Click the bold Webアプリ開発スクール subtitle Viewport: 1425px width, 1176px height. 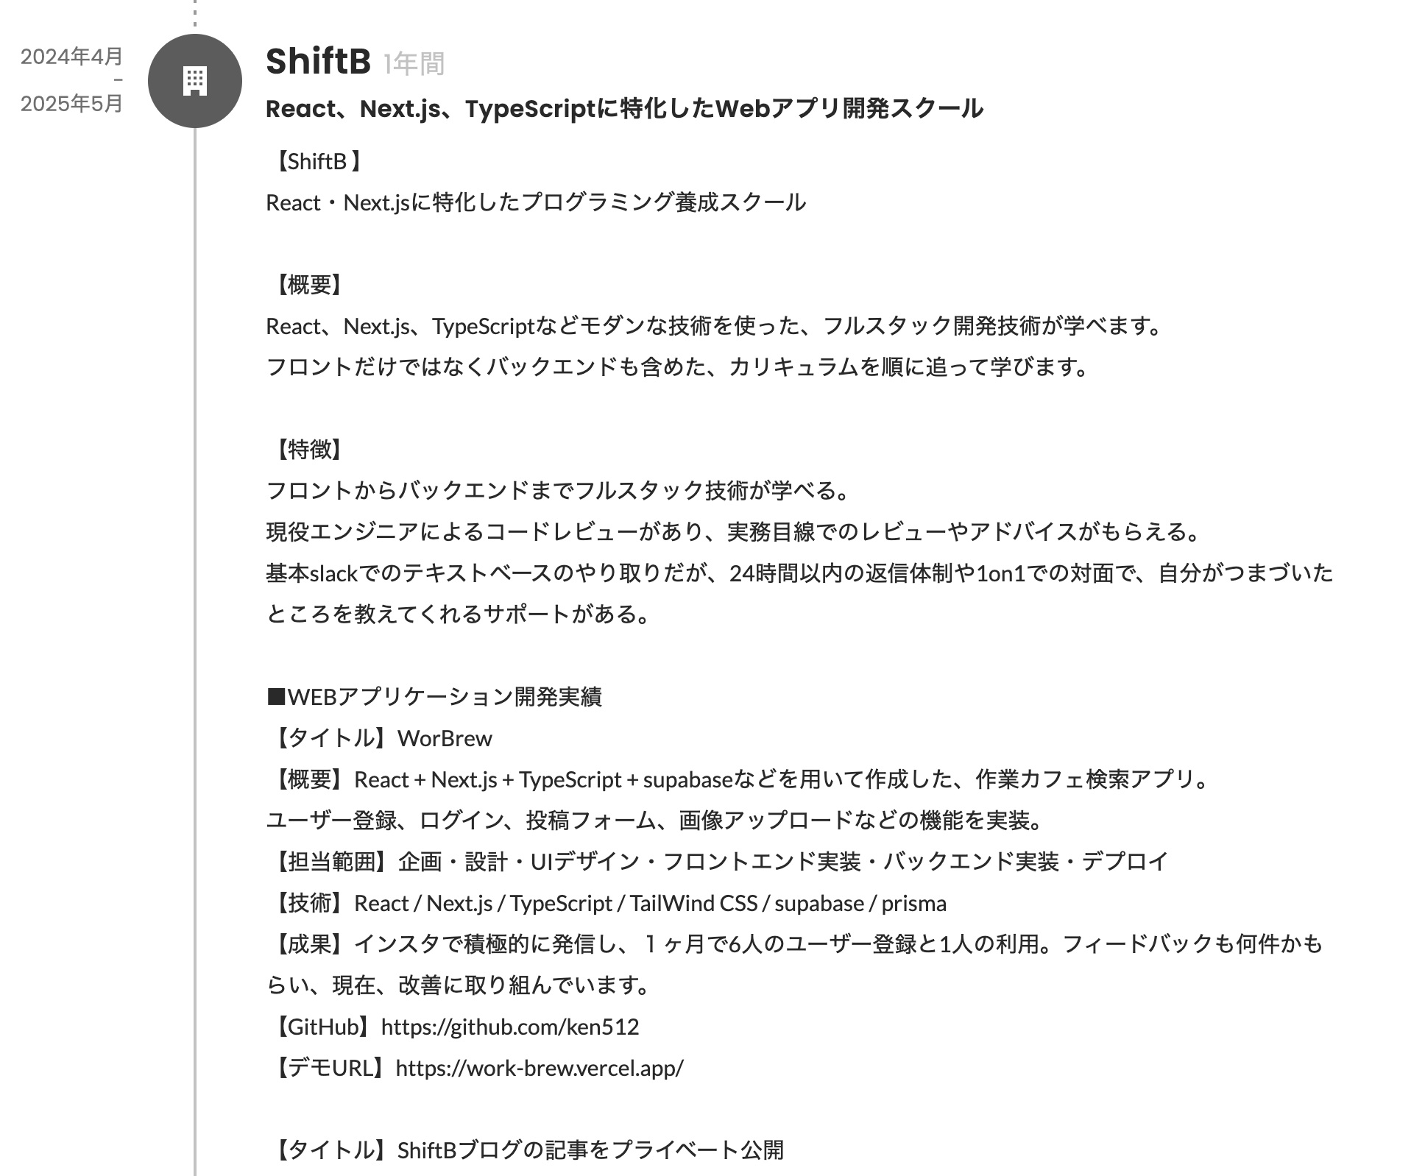point(623,109)
